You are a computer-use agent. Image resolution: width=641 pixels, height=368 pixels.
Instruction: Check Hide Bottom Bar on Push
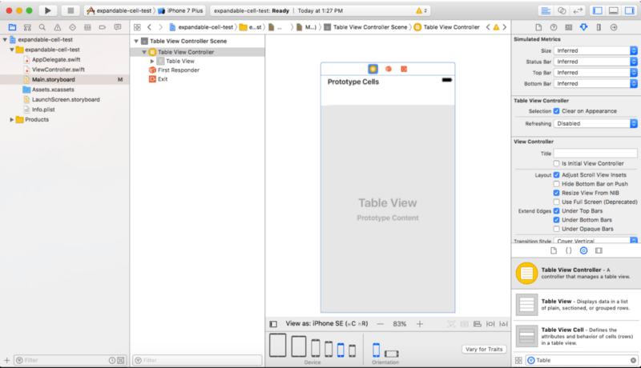point(557,183)
